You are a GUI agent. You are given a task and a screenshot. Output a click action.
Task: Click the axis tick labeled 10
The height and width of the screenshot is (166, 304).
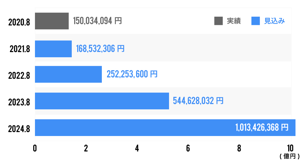click(290, 148)
